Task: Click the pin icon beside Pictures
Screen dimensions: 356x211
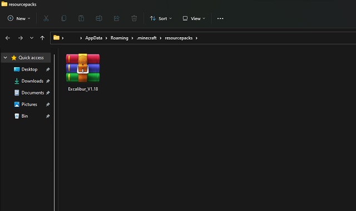Action: point(48,104)
